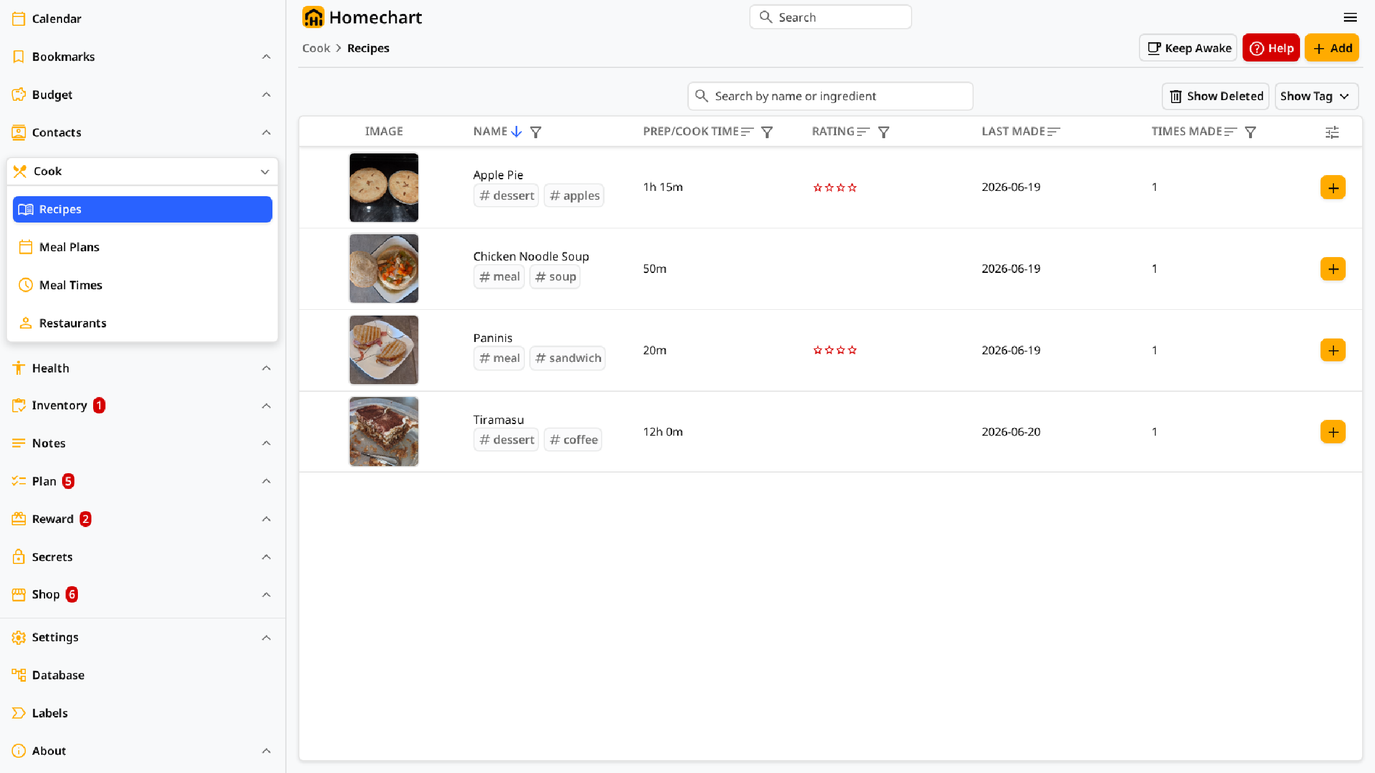Add Apple Pie with plus button
Screen dimensions: 1375x773
(1333, 187)
